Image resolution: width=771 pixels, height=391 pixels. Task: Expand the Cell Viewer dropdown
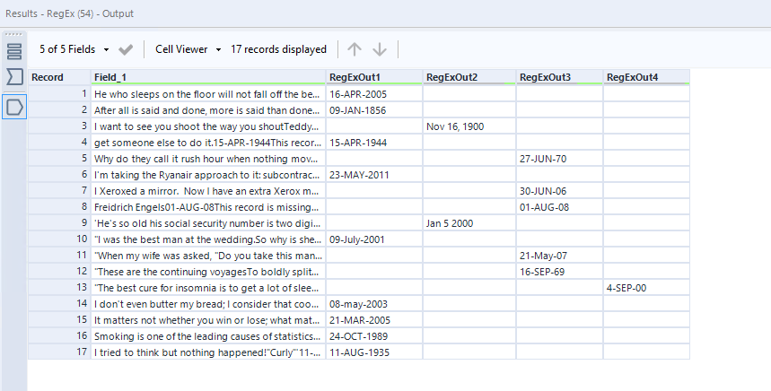[x=188, y=49]
